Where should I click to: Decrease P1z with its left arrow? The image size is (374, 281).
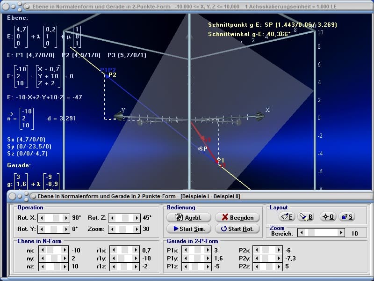(x=186, y=266)
